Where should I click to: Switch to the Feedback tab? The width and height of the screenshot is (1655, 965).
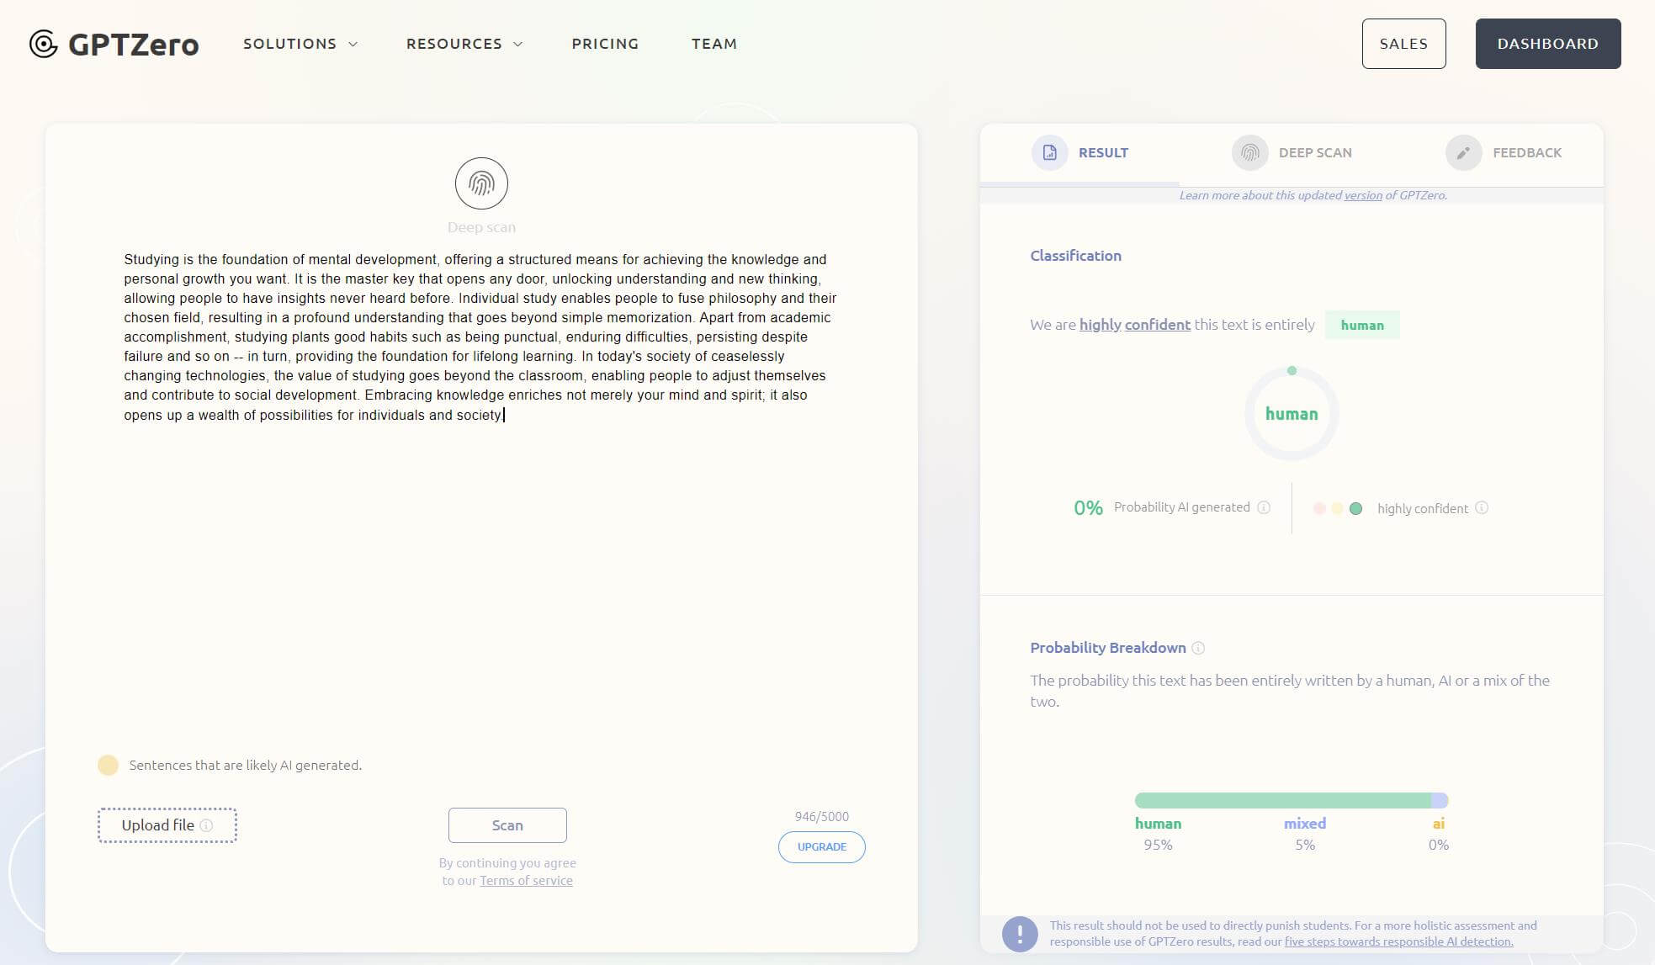[x=1504, y=152]
